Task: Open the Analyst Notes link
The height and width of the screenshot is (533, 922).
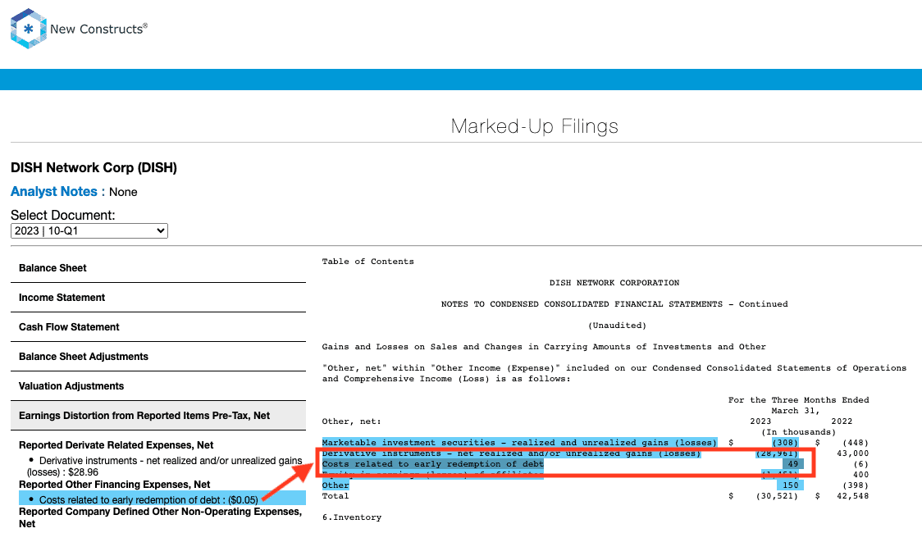Action: tap(57, 192)
